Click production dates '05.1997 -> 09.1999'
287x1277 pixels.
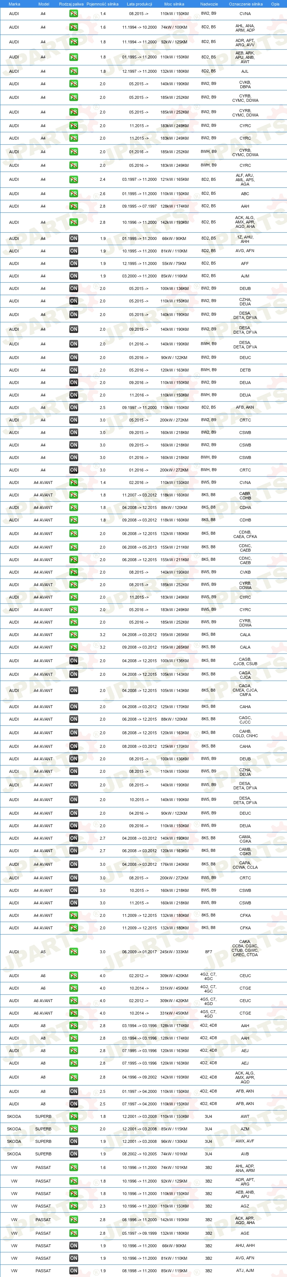(139, 1233)
